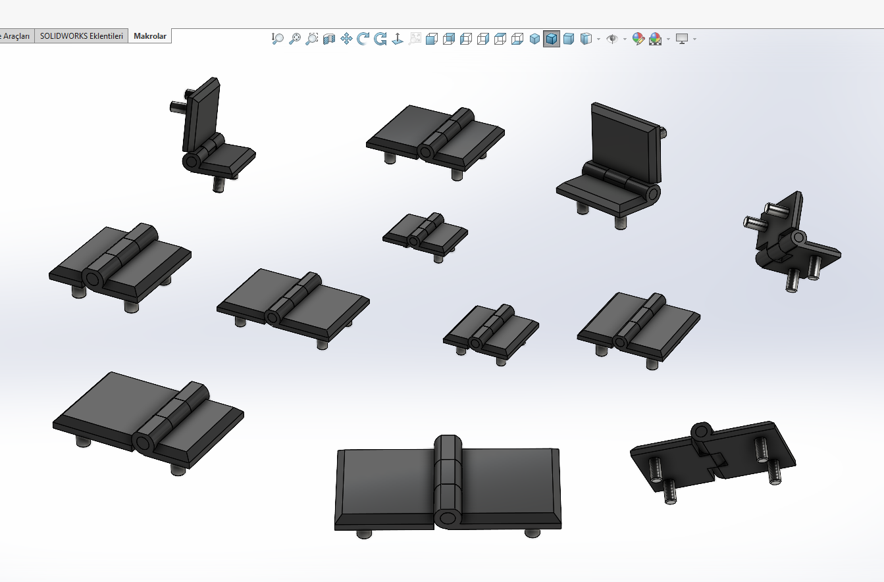Expand the View Settings dropdown arrow
Screen dimensions: 884x582
click(x=694, y=39)
